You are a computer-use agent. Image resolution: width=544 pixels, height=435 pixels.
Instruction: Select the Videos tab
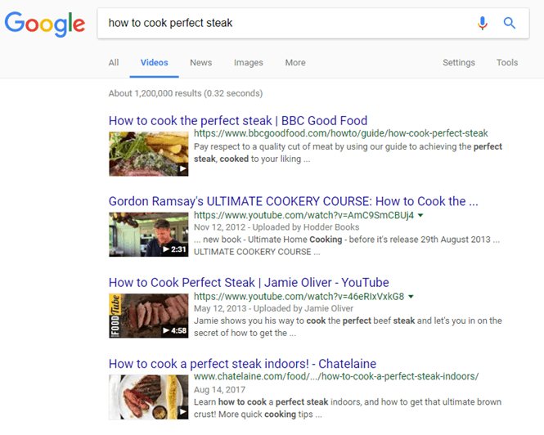click(x=154, y=62)
